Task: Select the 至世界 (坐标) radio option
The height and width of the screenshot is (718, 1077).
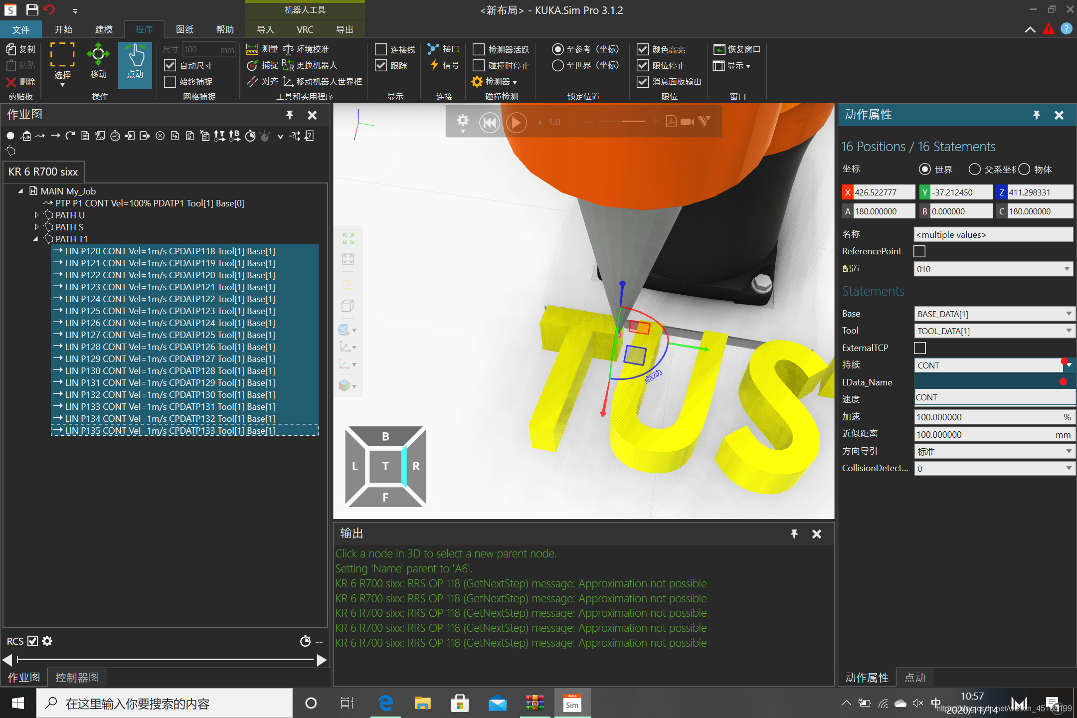Action: point(558,65)
